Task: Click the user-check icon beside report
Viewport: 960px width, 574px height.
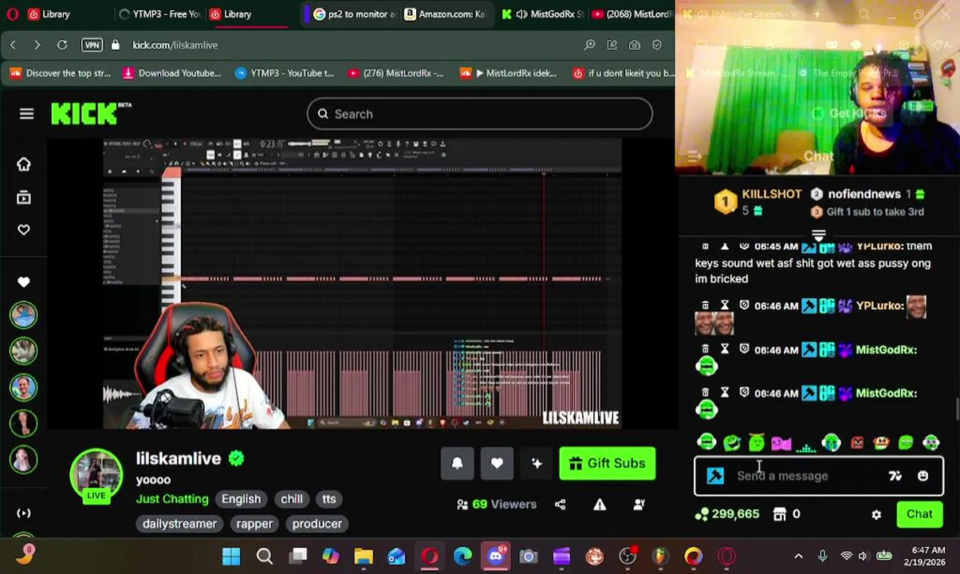Action: click(639, 504)
